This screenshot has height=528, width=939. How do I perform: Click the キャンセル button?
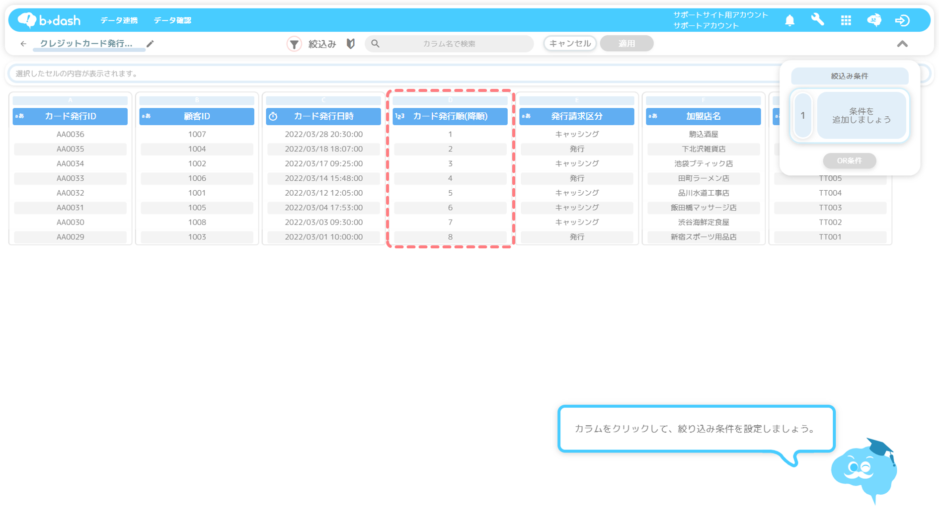[570, 44]
